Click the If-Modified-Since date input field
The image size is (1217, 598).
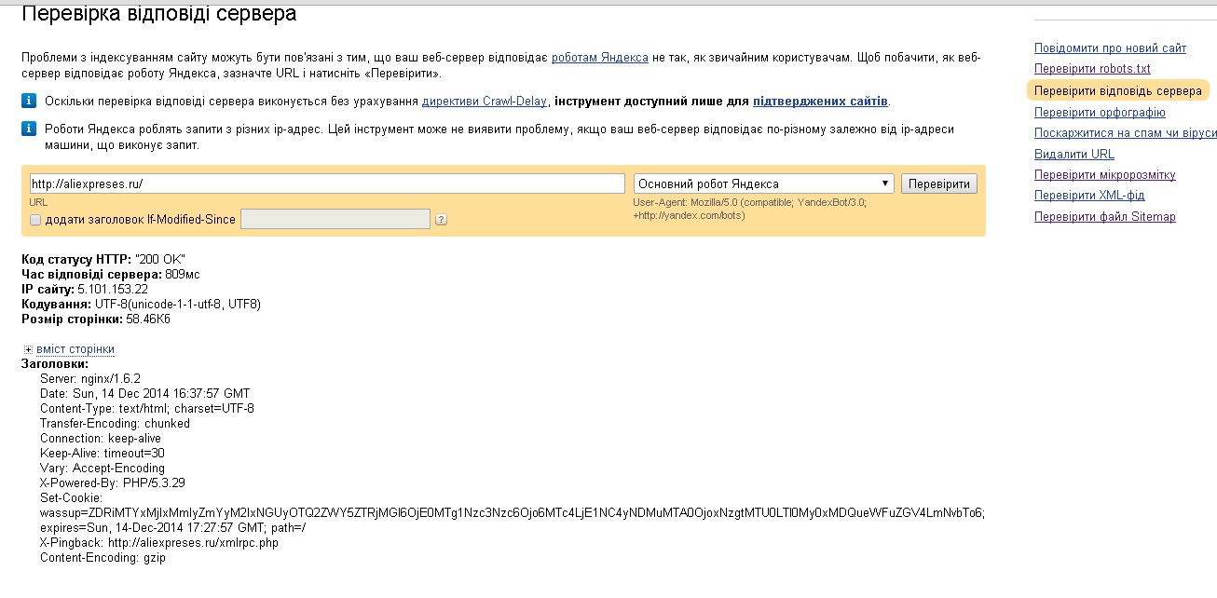[x=335, y=219]
